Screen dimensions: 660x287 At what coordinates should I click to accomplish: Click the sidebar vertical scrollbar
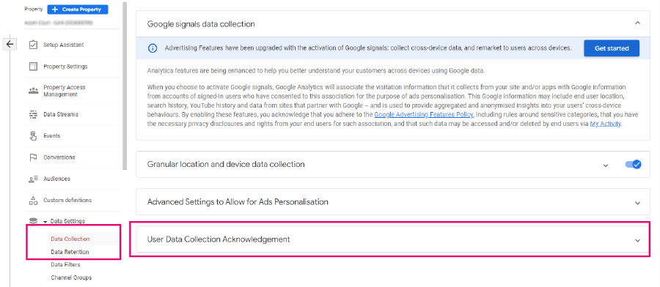124,86
